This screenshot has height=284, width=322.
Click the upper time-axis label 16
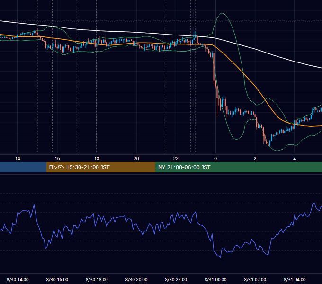tap(57, 159)
